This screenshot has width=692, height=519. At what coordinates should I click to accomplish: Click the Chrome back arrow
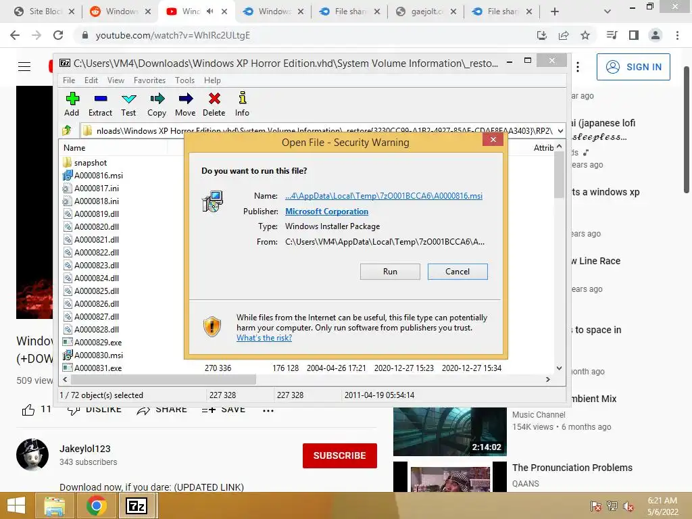pyautogui.click(x=15, y=35)
